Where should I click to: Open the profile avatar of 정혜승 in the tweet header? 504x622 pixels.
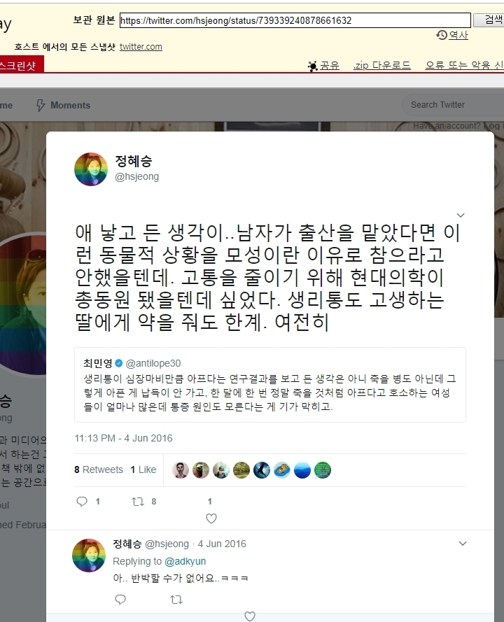(91, 169)
